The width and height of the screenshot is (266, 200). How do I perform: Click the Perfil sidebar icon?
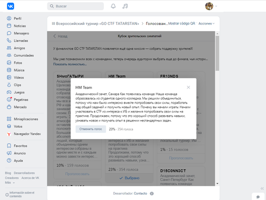pos(9,18)
